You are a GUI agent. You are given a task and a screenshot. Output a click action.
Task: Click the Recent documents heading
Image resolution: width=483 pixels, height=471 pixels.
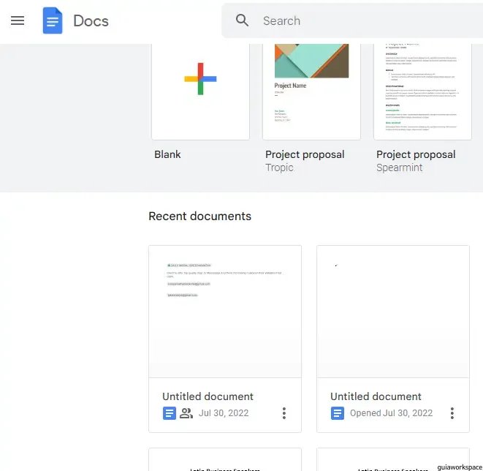tap(200, 216)
